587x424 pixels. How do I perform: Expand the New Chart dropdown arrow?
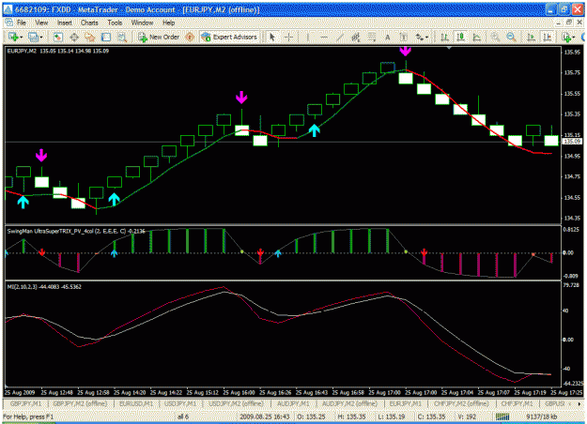click(x=22, y=37)
